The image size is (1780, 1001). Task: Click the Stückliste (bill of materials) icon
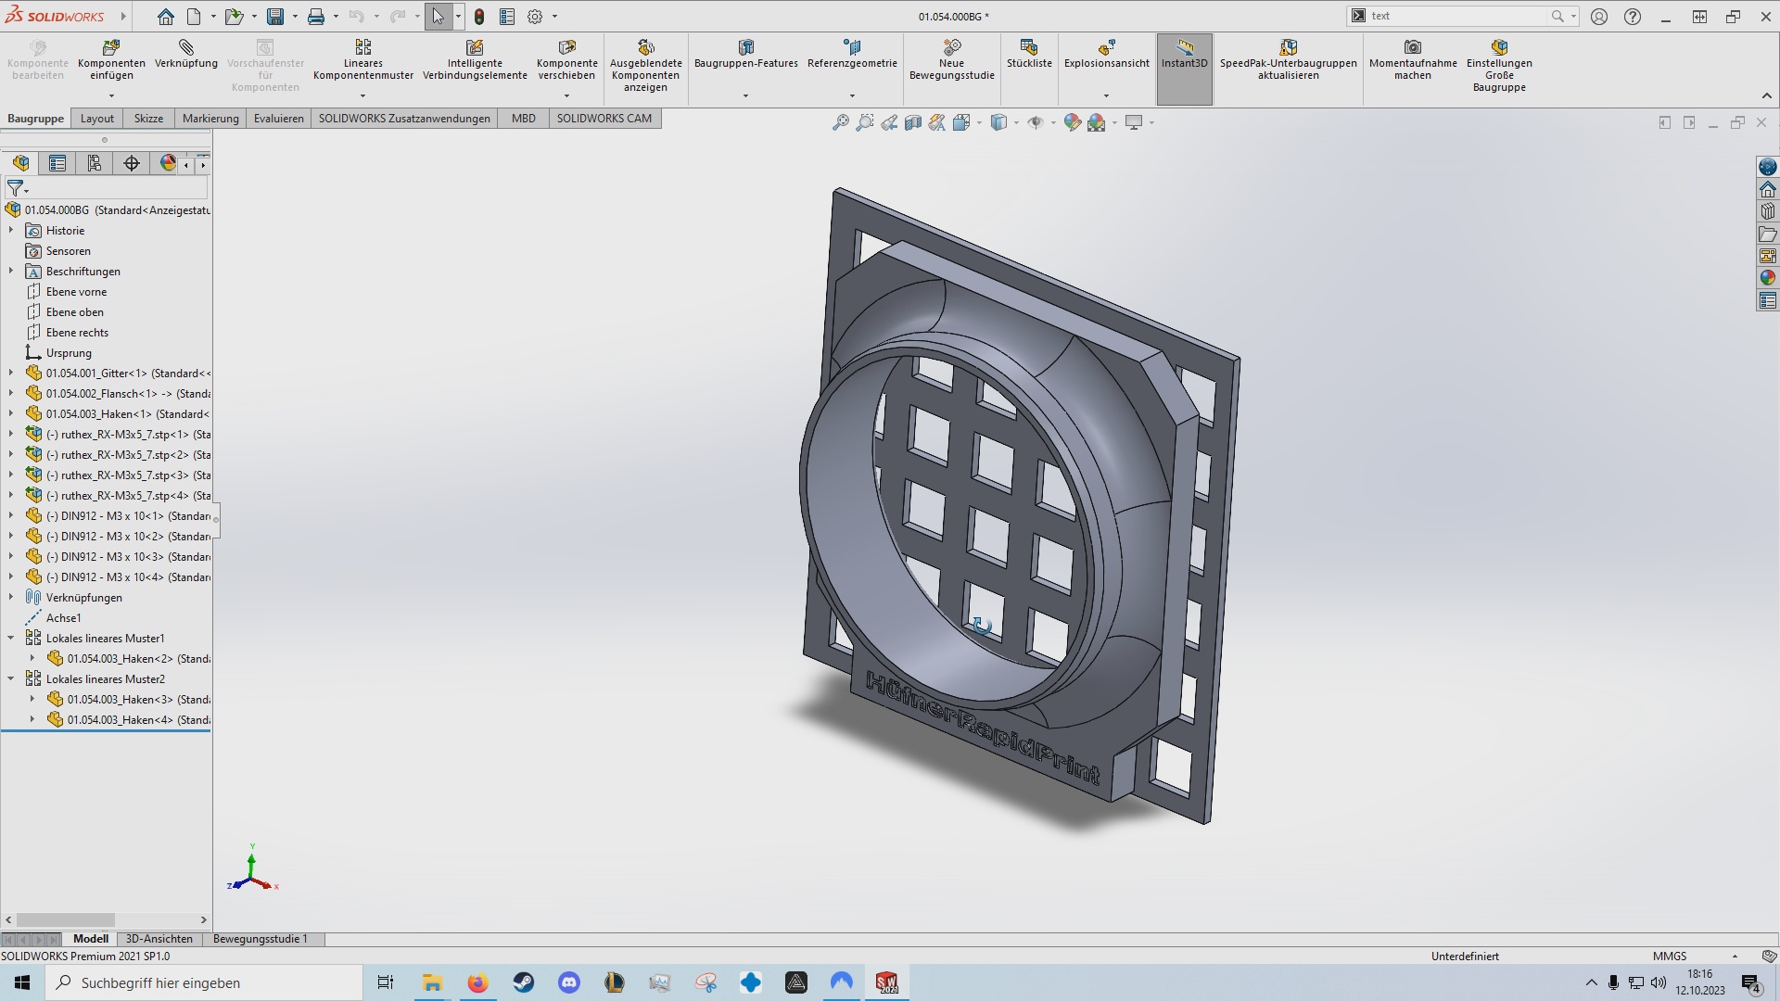coord(1028,47)
